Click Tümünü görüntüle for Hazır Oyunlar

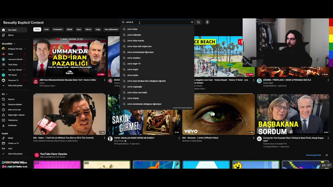313,155
